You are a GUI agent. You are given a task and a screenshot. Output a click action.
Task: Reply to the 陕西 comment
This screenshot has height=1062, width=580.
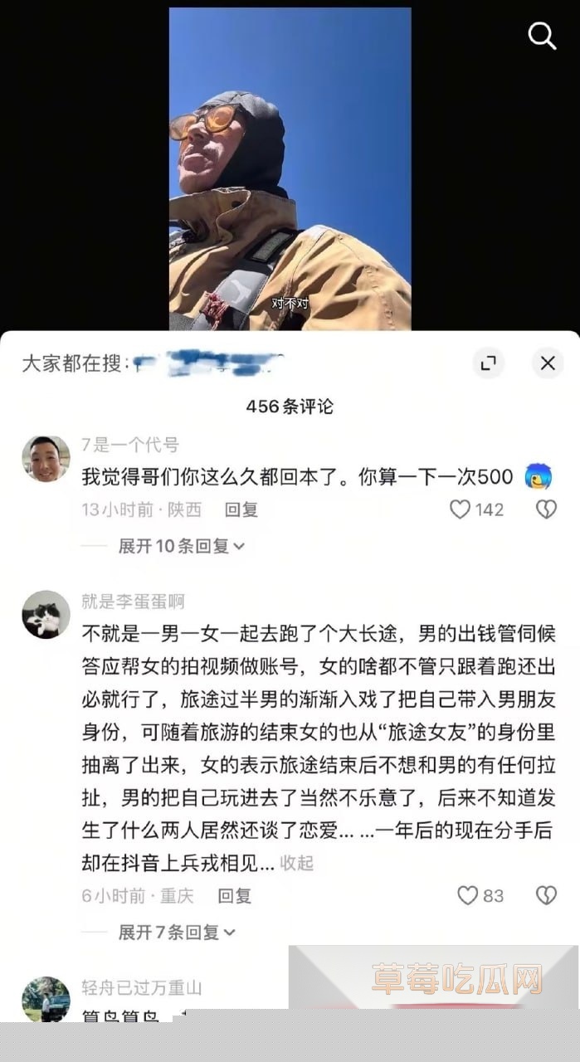[x=241, y=509]
